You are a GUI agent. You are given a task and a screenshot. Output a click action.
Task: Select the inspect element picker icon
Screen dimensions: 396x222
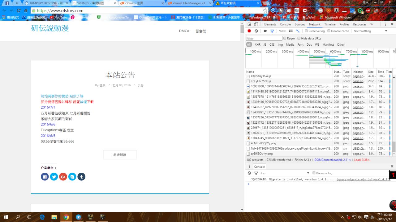click(x=250, y=24)
